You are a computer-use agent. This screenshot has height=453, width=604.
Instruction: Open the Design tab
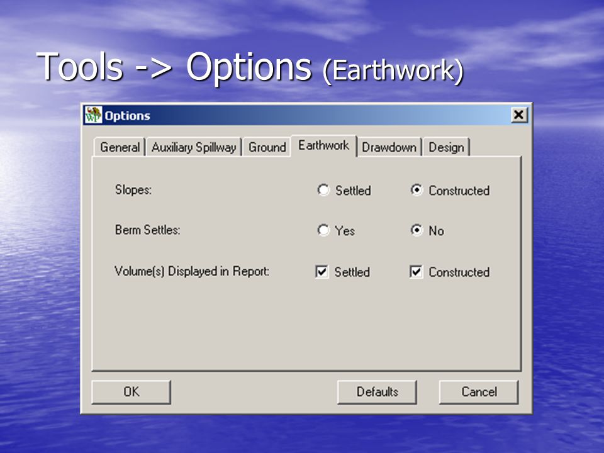[446, 147]
